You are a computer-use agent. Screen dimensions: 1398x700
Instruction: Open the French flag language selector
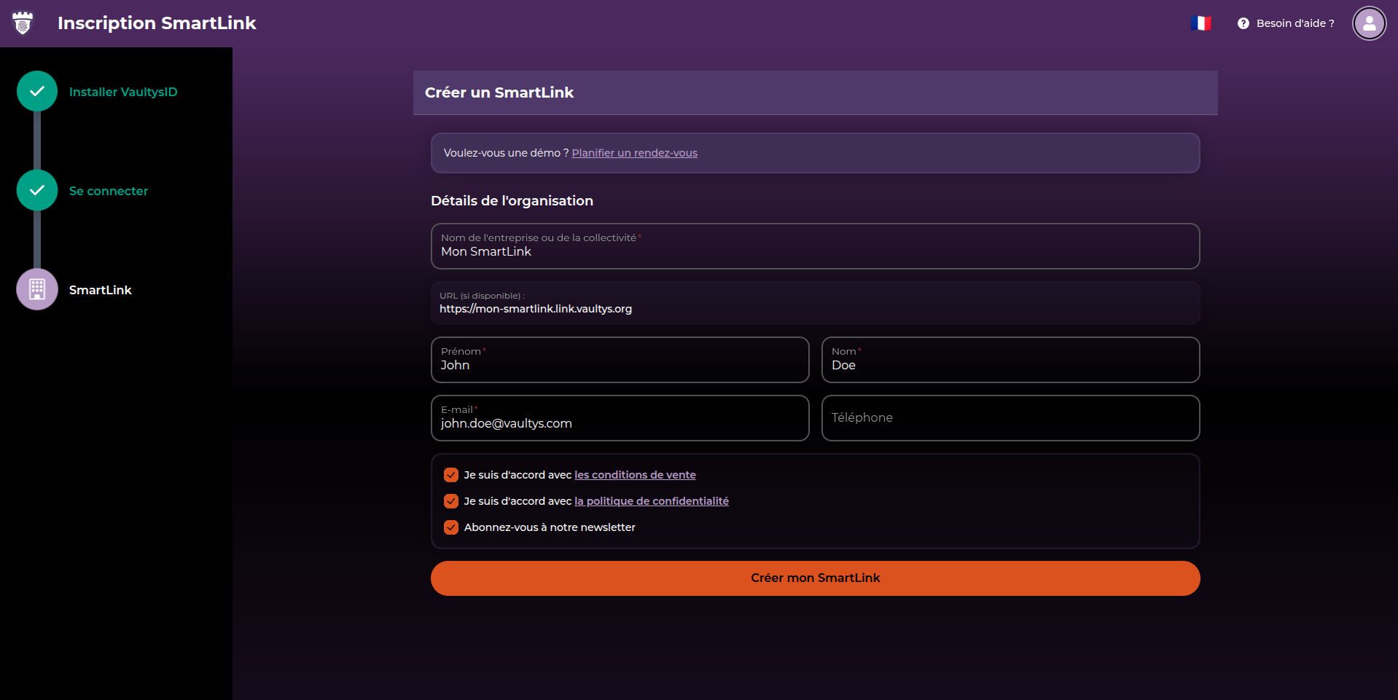coord(1200,23)
